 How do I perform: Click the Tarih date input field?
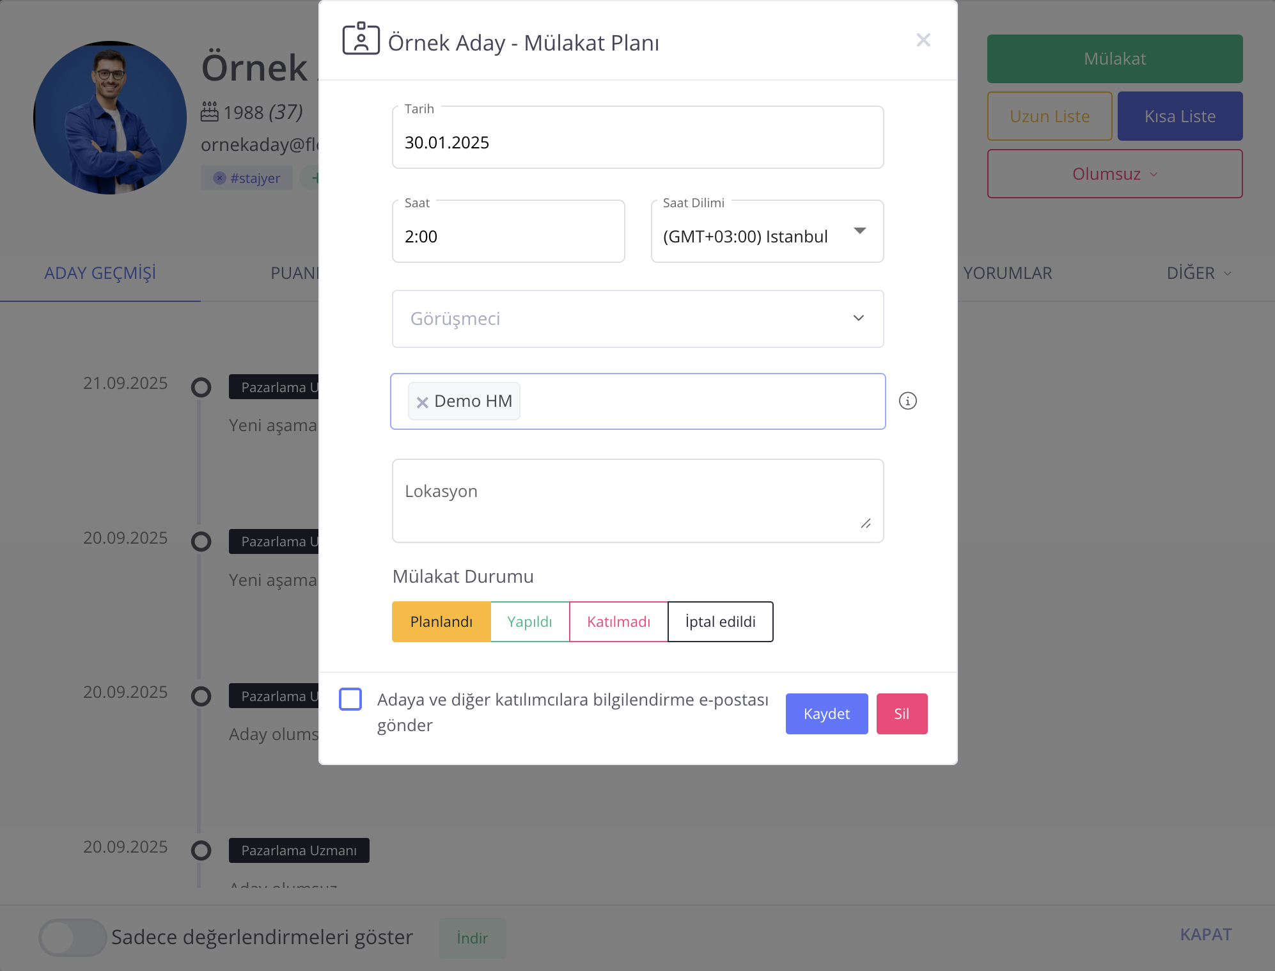[637, 142]
